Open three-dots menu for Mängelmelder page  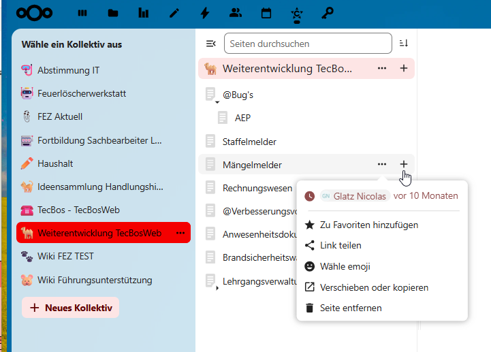coord(382,164)
